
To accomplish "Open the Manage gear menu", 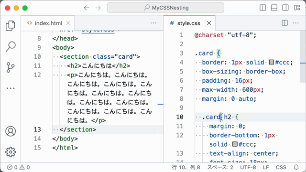I will point(11,152).
